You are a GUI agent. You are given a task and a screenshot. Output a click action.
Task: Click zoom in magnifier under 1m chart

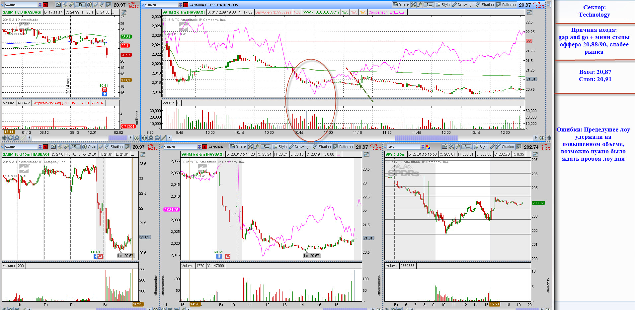(151, 138)
